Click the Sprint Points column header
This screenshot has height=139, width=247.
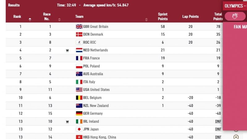click(163, 17)
